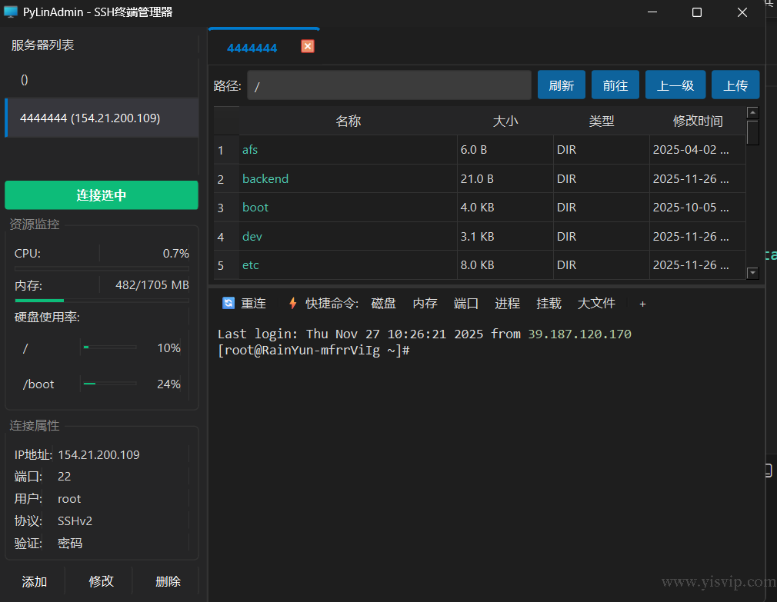Click the reconnect (重连) icon in terminal toolbar
The width and height of the screenshot is (777, 602).
pos(228,303)
